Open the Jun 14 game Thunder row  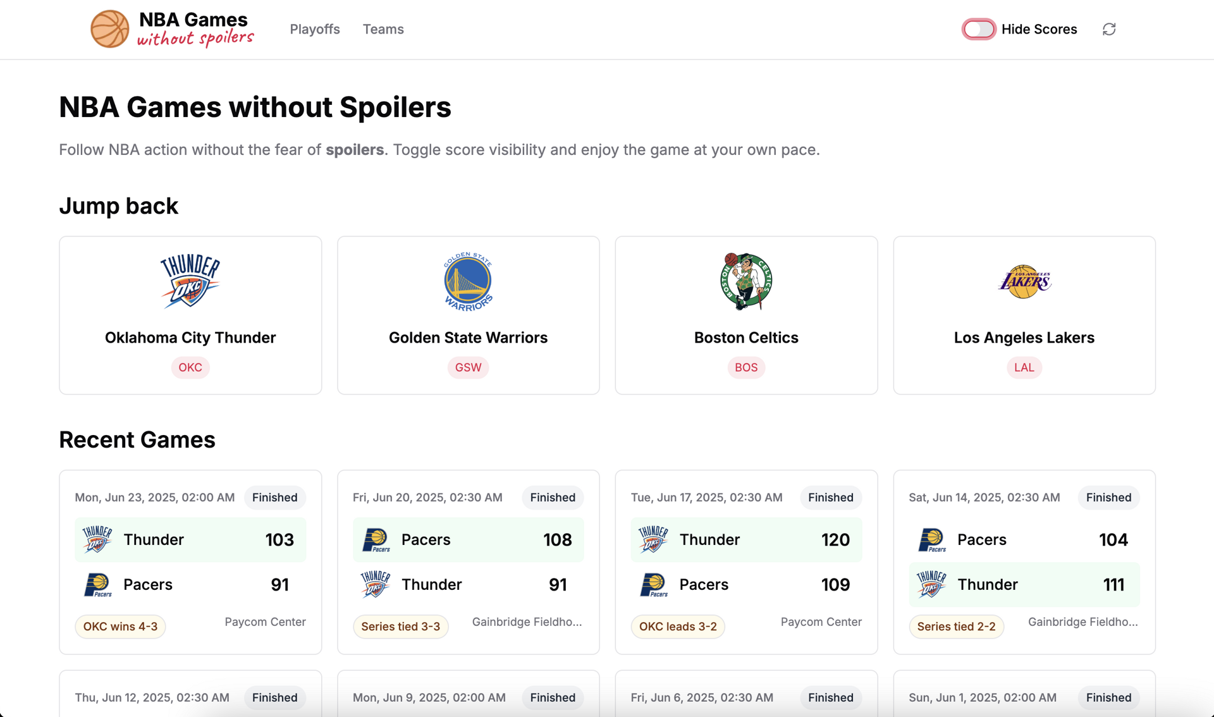tap(1024, 584)
